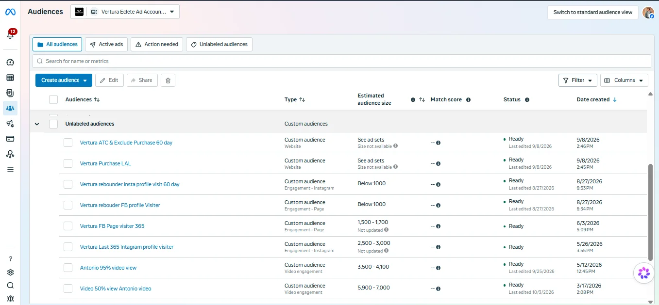Click the Edit button
The height and width of the screenshot is (305, 659).
click(109, 80)
